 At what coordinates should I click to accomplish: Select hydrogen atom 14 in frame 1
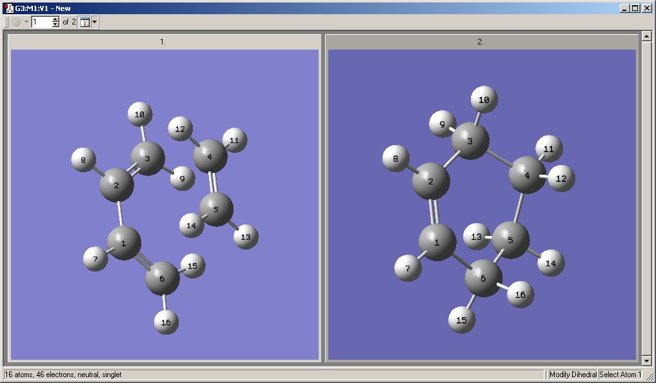pyautogui.click(x=192, y=226)
